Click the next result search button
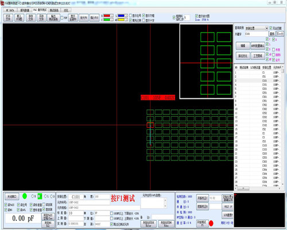This screenshot has height=230, width=287. click(x=280, y=34)
